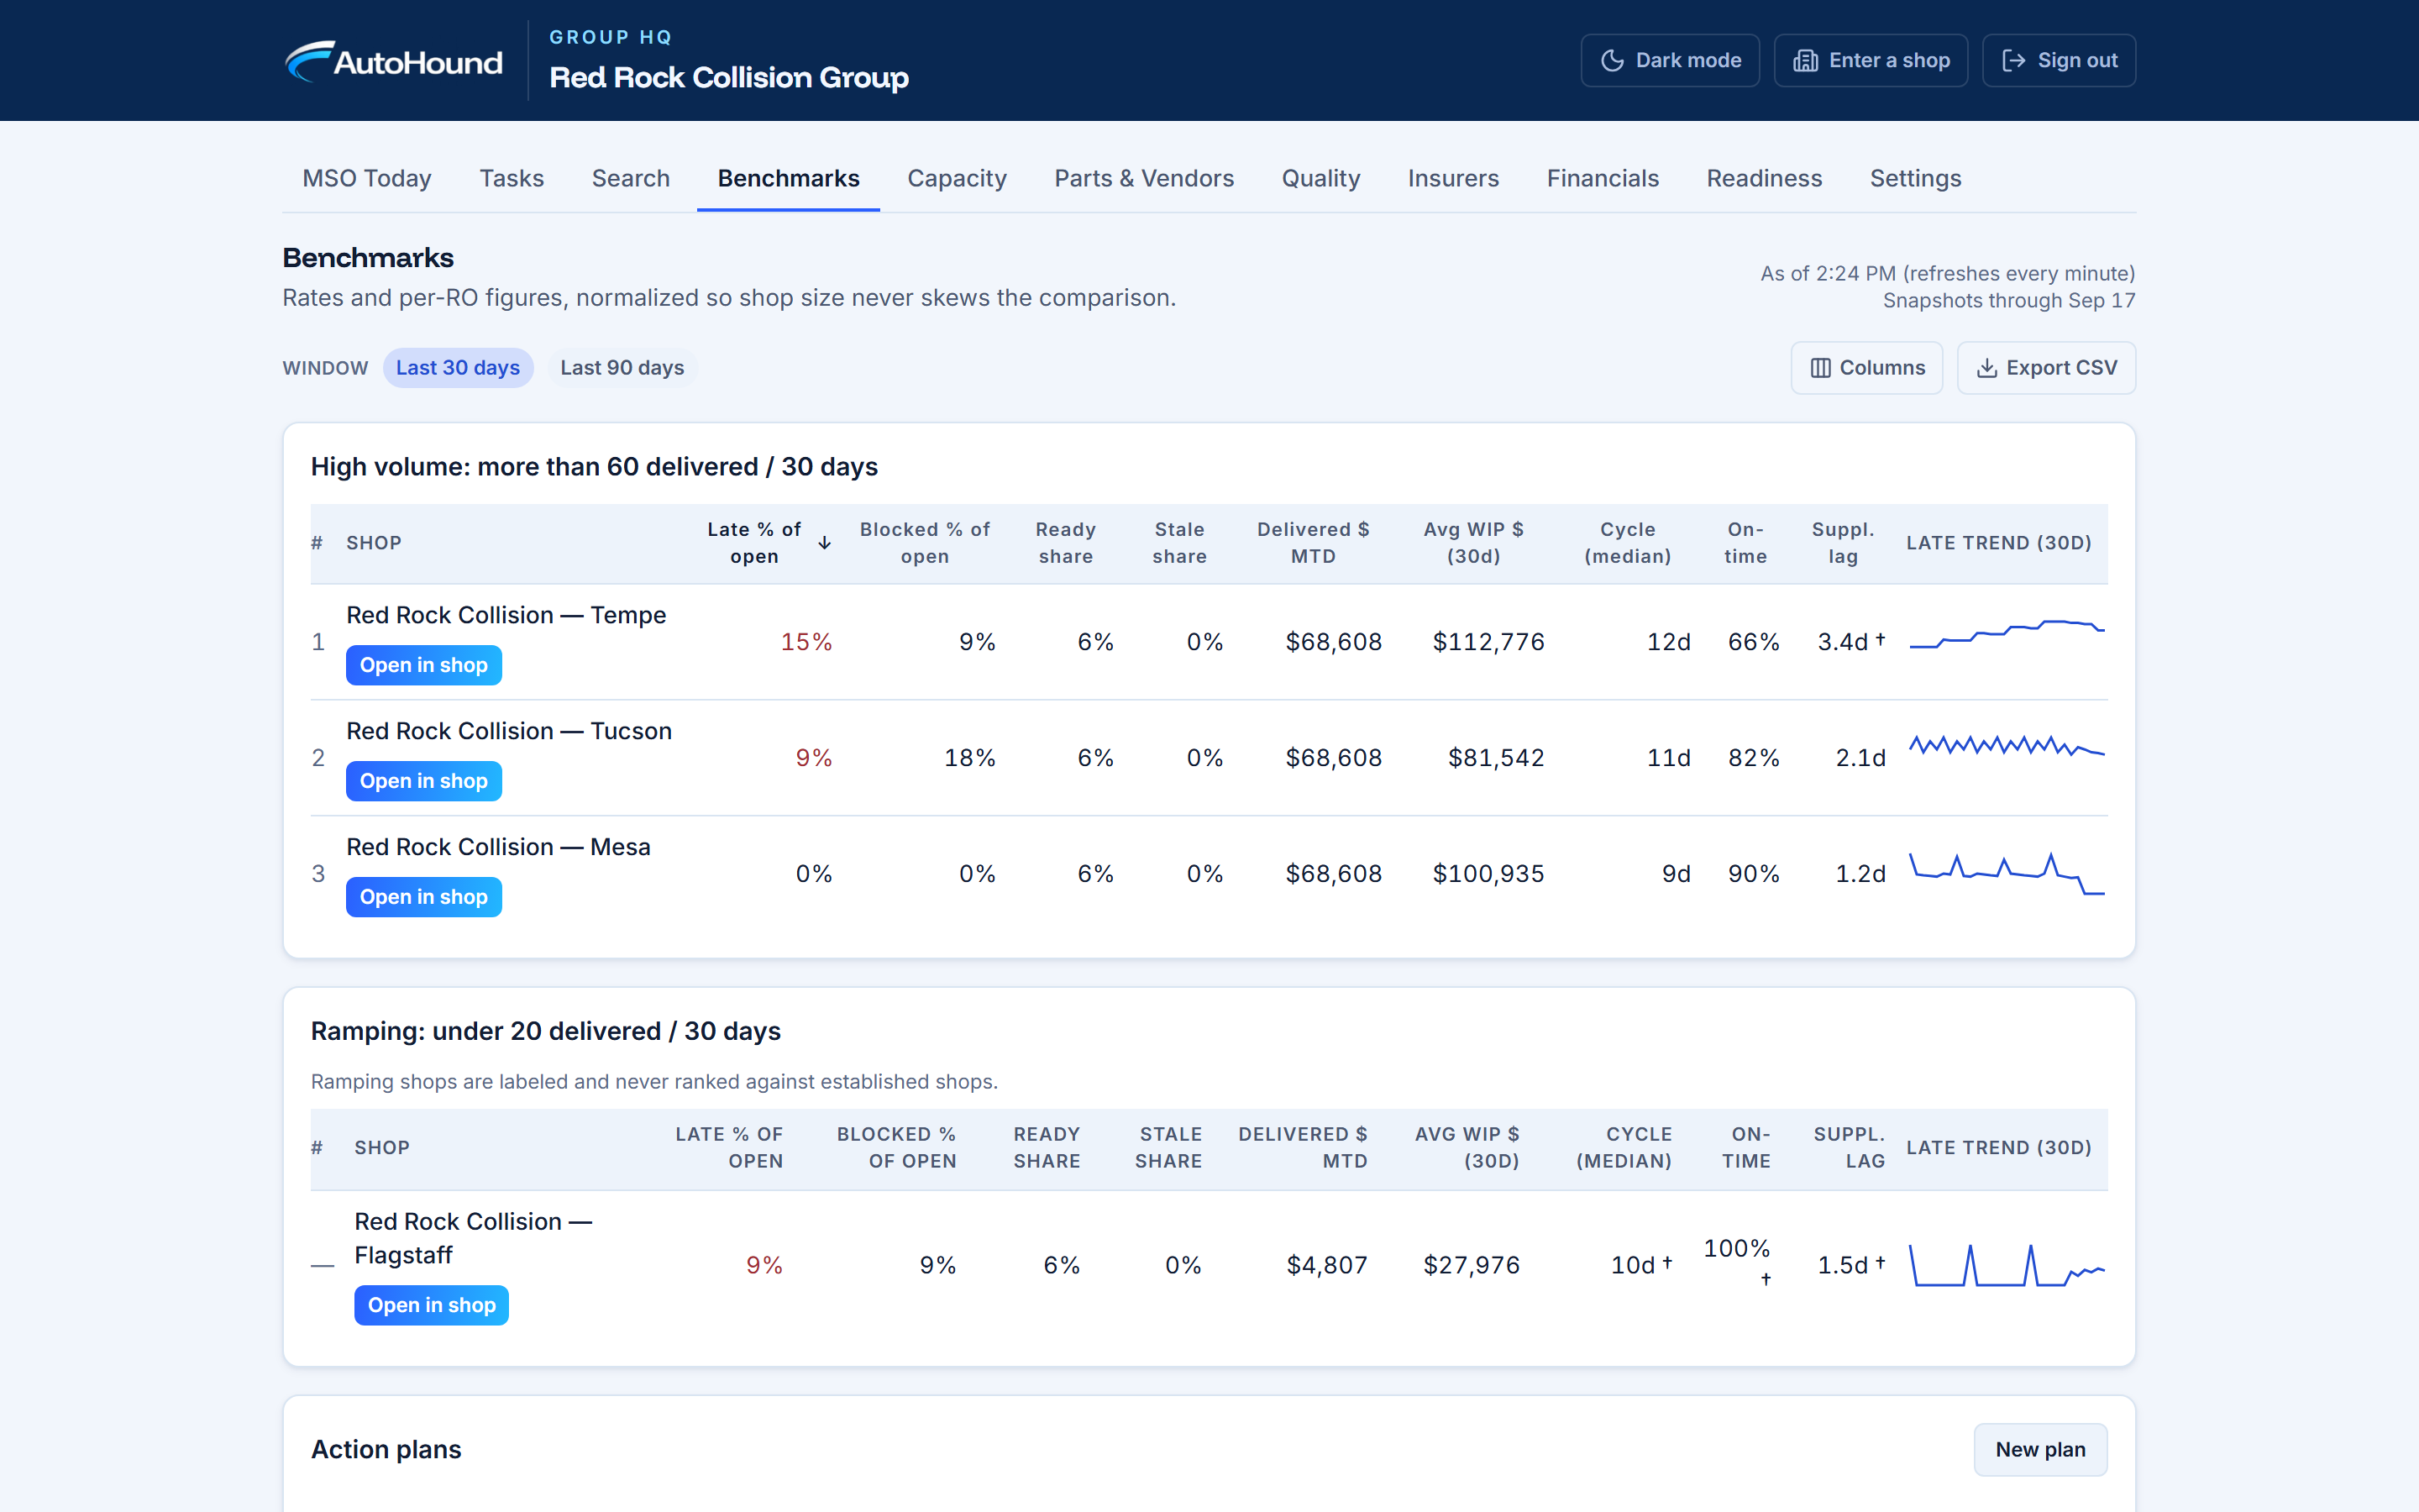This screenshot has height=1512, width=2419.
Task: Open the Columns chooser
Action: [1866, 368]
